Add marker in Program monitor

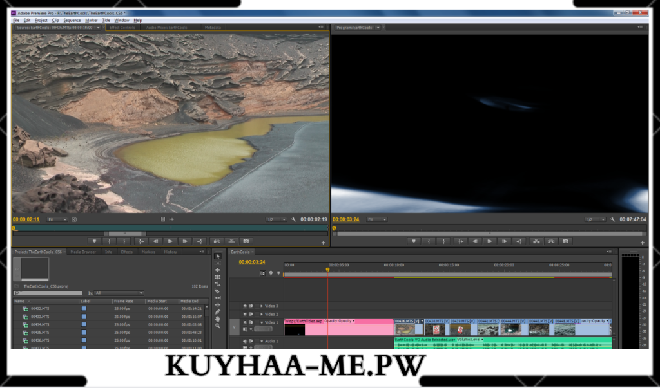coord(414,241)
